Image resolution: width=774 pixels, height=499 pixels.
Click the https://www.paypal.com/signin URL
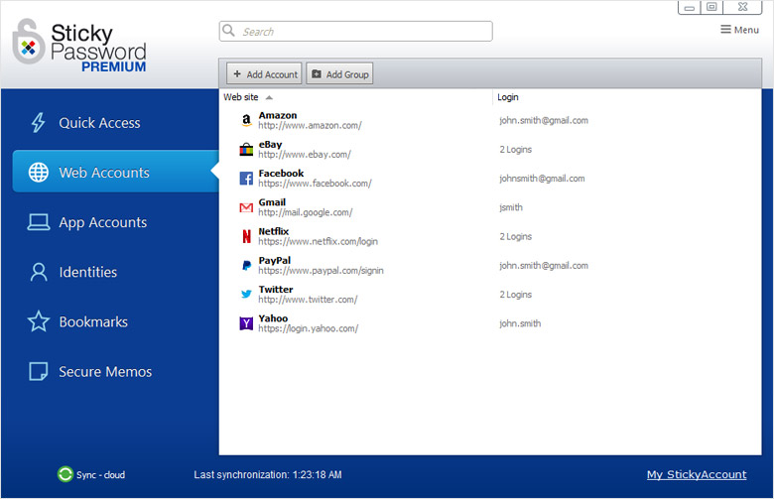321,271
